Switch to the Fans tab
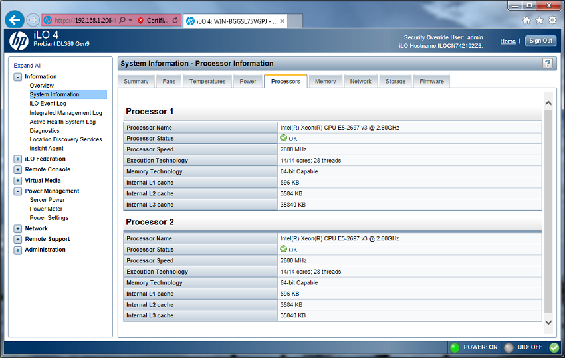 169,82
